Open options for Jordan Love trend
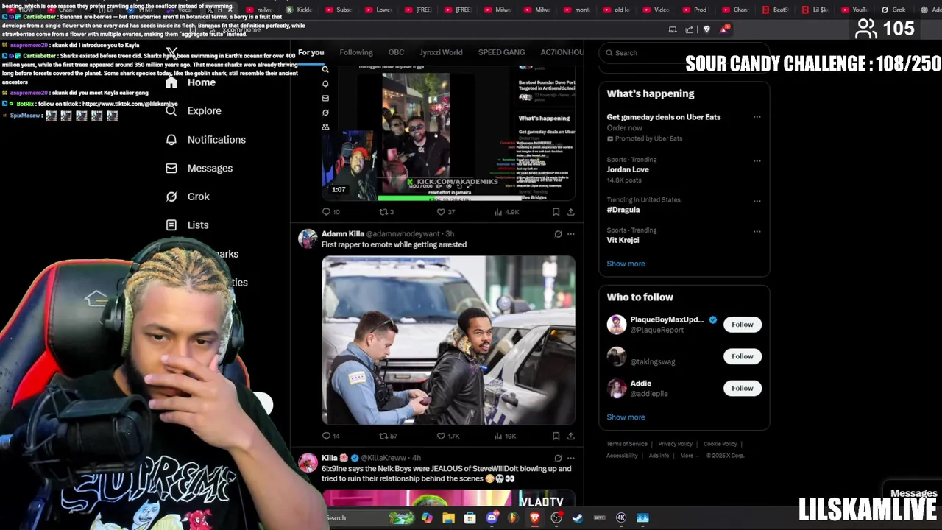The image size is (942, 530). (x=757, y=160)
